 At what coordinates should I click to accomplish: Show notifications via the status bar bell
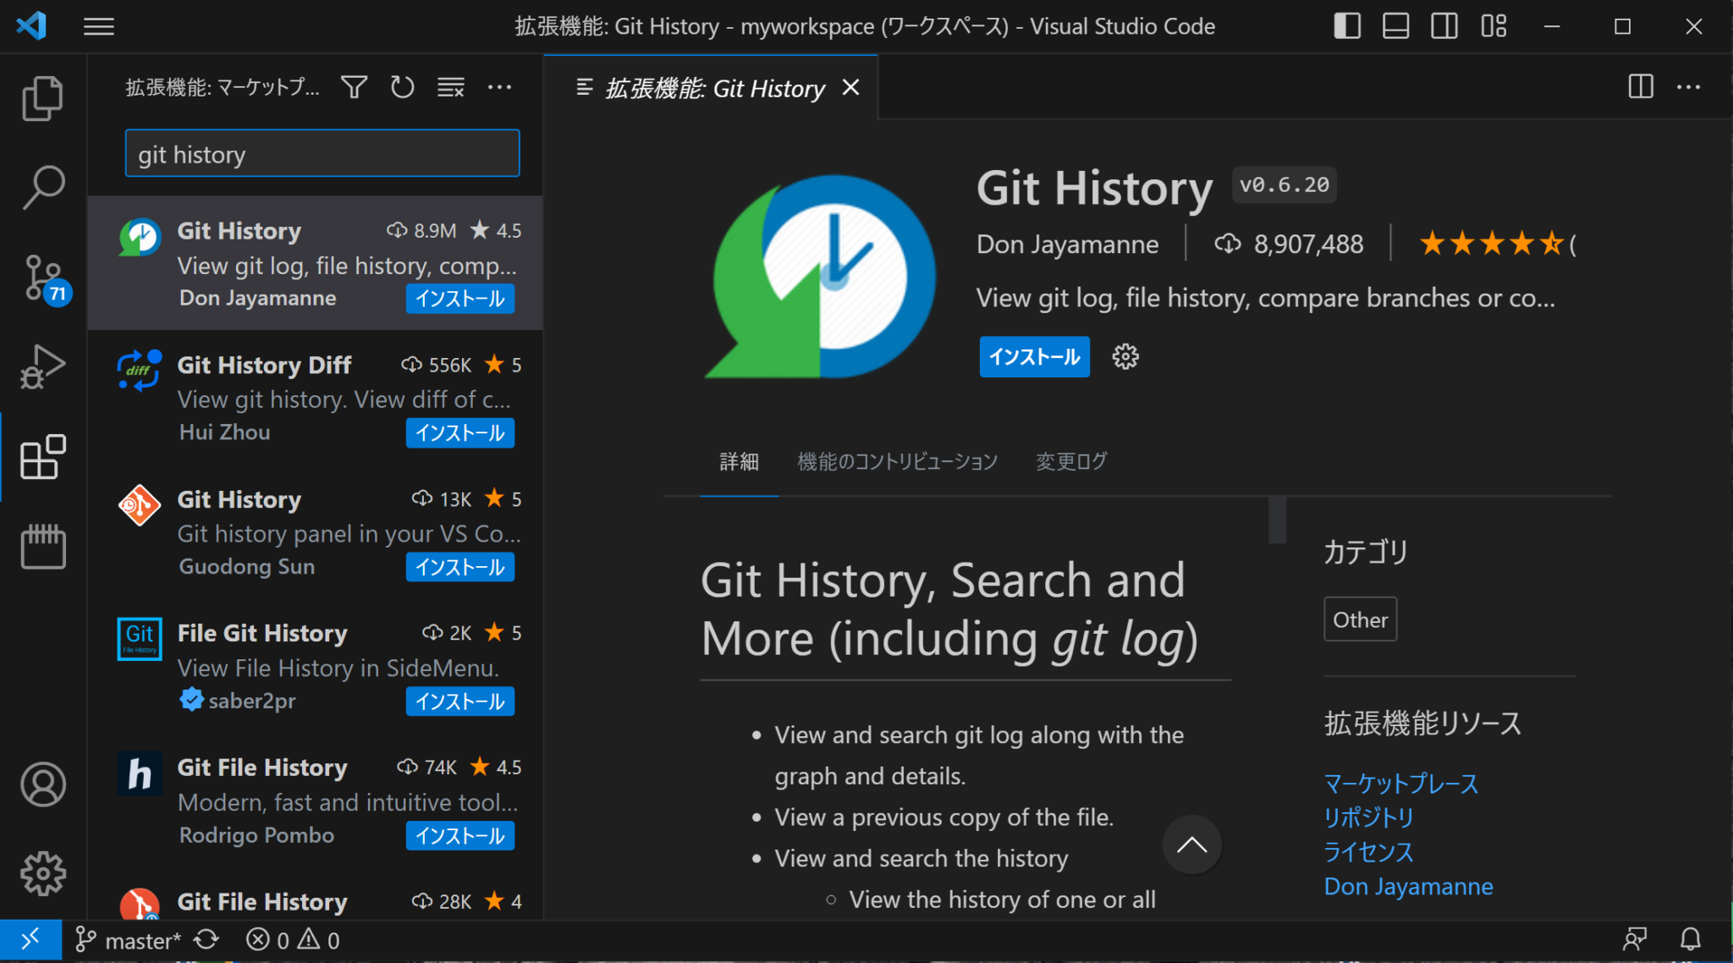(x=1690, y=939)
